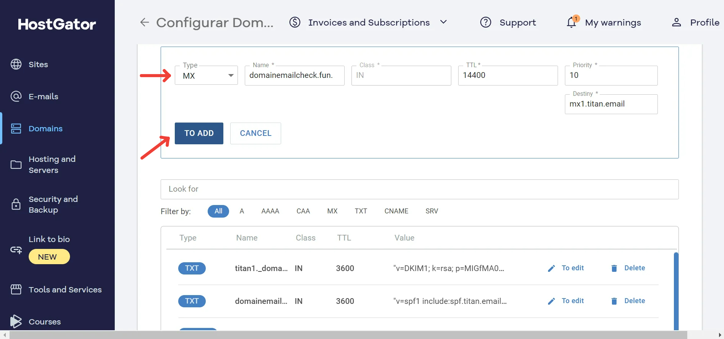Viewport: 724px width, 339px height.
Task: Click records list vertical scrollbar
Action: tap(676, 291)
